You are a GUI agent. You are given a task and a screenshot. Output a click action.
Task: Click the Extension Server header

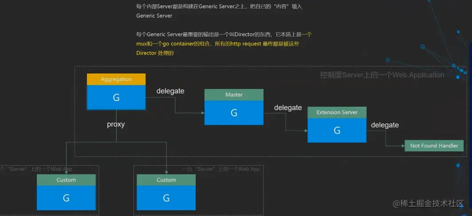click(x=337, y=112)
